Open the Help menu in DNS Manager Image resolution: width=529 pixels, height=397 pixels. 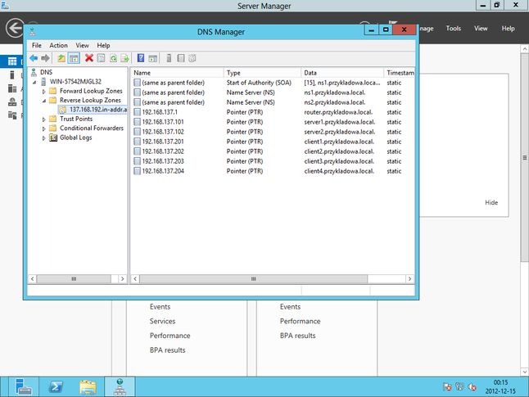pyautogui.click(x=103, y=45)
